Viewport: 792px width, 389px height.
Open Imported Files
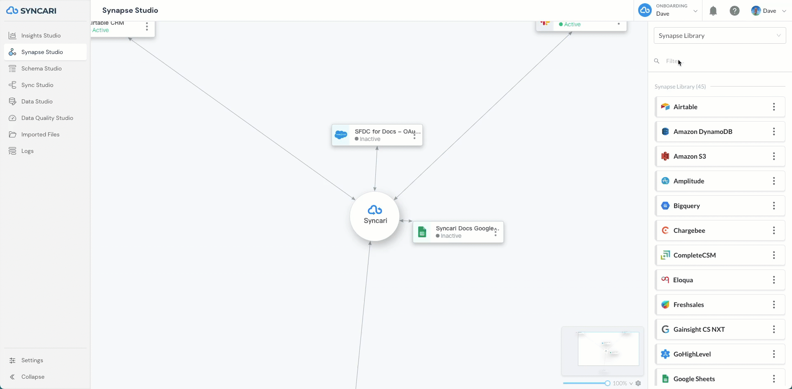(x=45, y=134)
